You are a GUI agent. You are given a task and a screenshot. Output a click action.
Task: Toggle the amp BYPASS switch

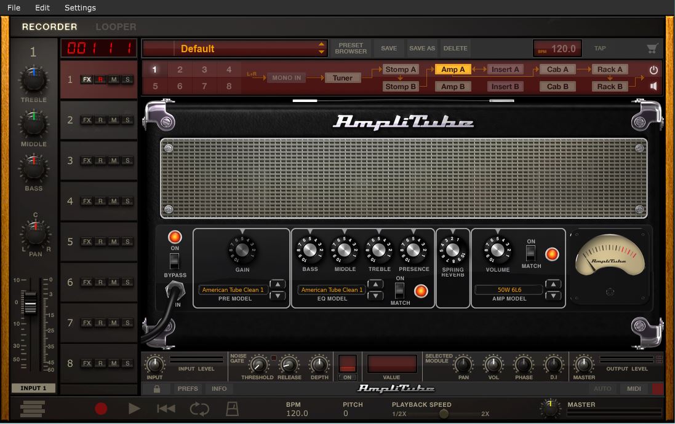click(174, 261)
